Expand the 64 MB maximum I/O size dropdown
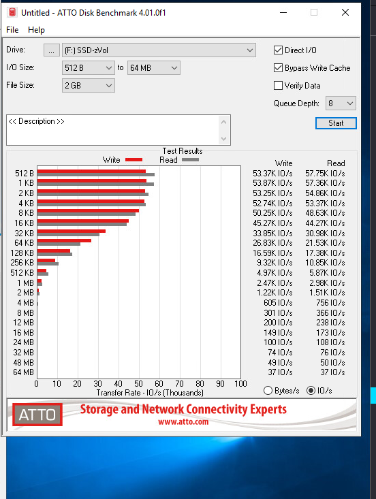This screenshot has height=499, width=376. (x=154, y=68)
